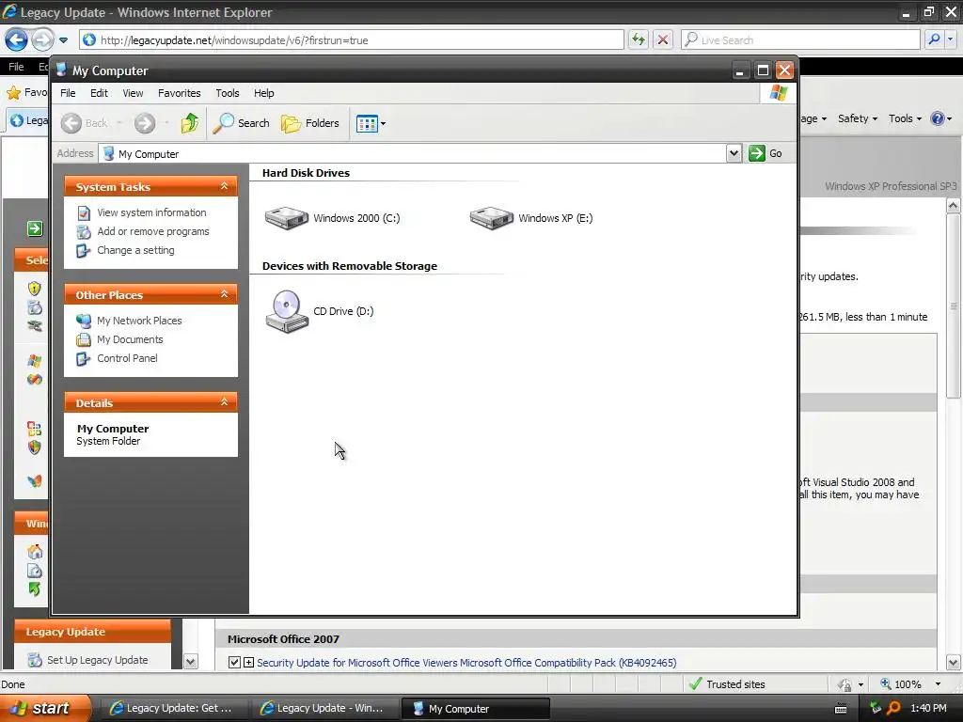This screenshot has width=963, height=722.
Task: Click the IE page scrollbar up arrow
Action: coord(954,206)
